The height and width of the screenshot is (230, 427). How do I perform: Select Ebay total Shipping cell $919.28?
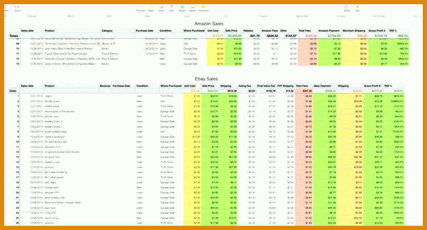[232, 91]
